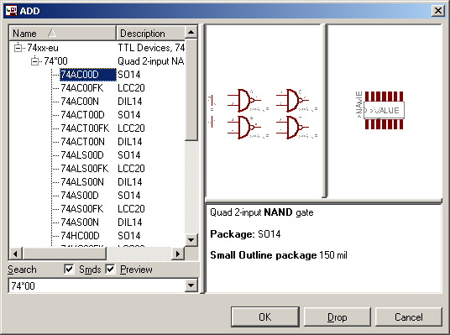The height and width of the screenshot is (335, 450).
Task: Click the Drop button
Action: 337,317
